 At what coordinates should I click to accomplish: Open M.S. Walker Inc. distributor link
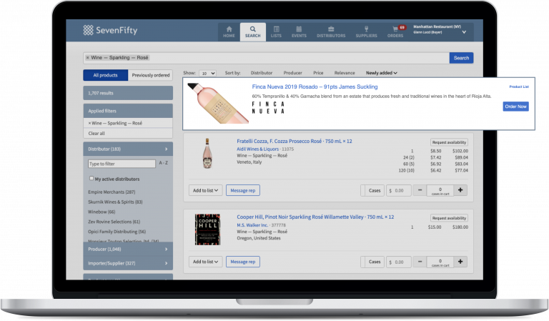tap(252, 225)
